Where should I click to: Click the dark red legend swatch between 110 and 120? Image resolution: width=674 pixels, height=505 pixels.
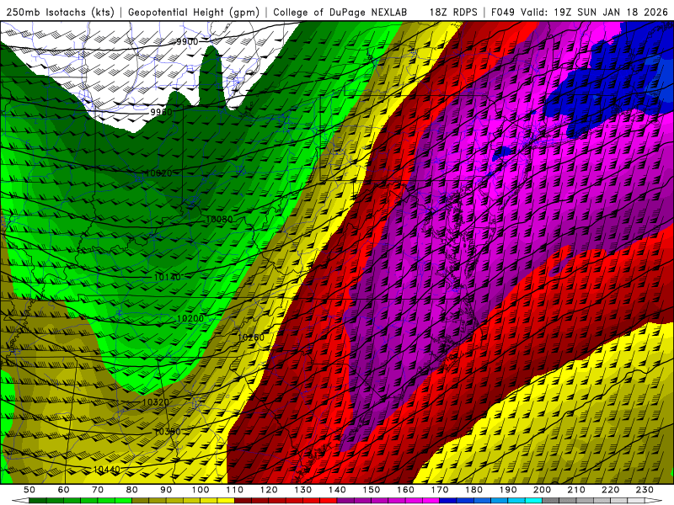click(243, 501)
